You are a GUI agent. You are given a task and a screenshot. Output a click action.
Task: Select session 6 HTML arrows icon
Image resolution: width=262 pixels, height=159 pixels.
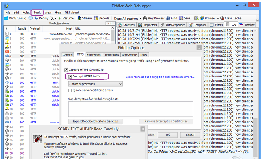7,56
